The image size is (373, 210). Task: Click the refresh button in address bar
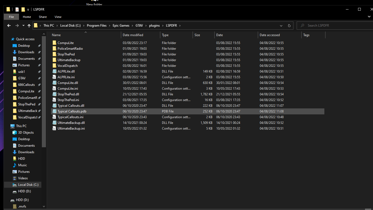point(289,26)
